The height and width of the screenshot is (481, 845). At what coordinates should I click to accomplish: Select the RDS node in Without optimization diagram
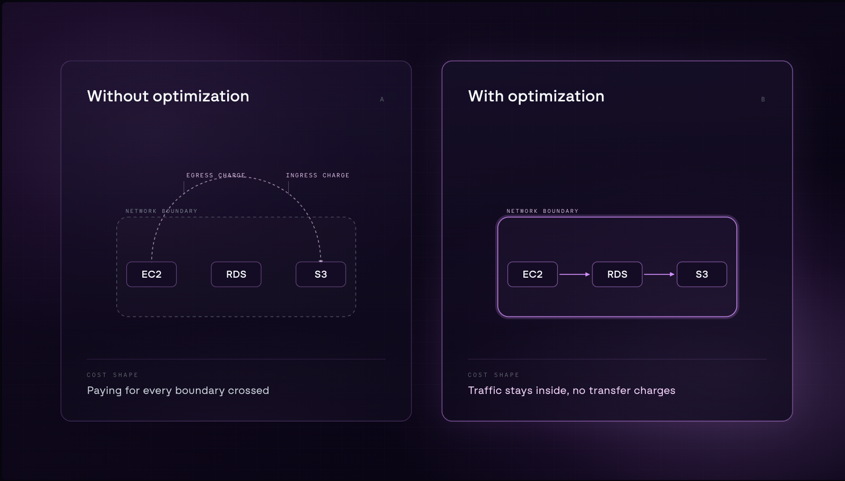(236, 274)
